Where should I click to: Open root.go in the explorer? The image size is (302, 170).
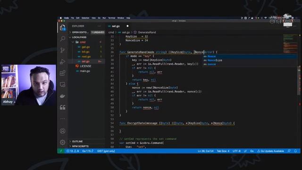pyautogui.click(x=86, y=57)
